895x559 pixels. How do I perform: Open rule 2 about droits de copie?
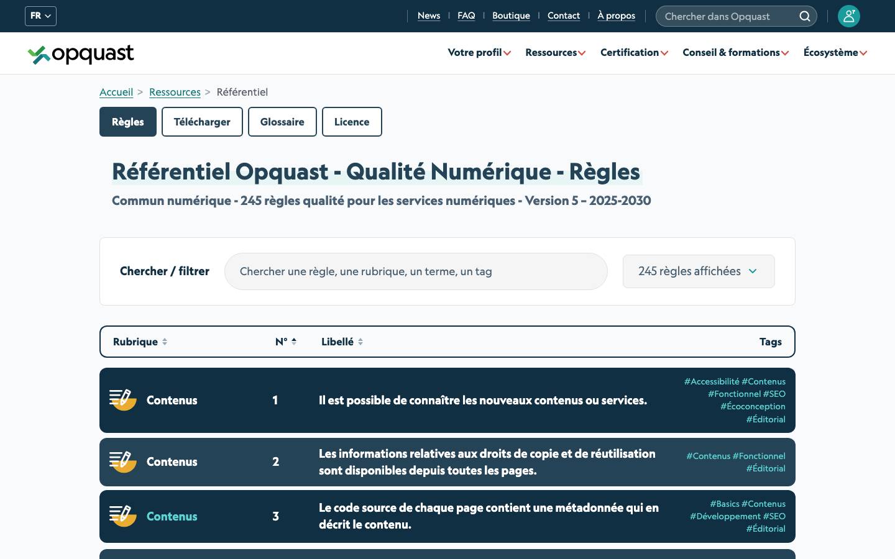[x=487, y=462]
